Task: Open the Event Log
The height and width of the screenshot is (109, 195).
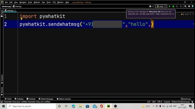Action: [x=186, y=99]
